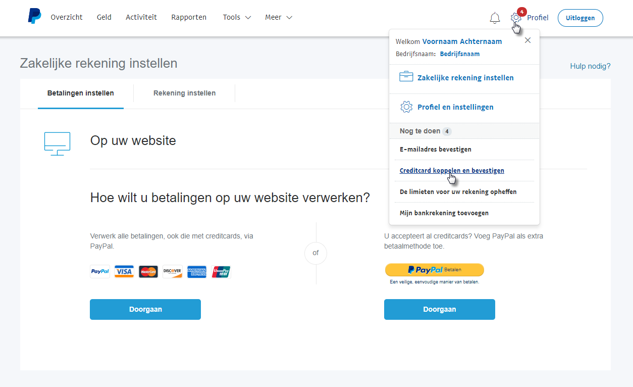Click the settings gear with badge 4
This screenshot has width=633, height=387.
(x=515, y=17)
